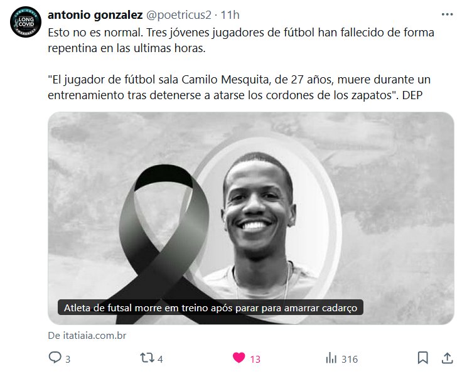Click the 'Esto no es normal' post text
The image size is (467, 374).
pyautogui.click(x=241, y=40)
